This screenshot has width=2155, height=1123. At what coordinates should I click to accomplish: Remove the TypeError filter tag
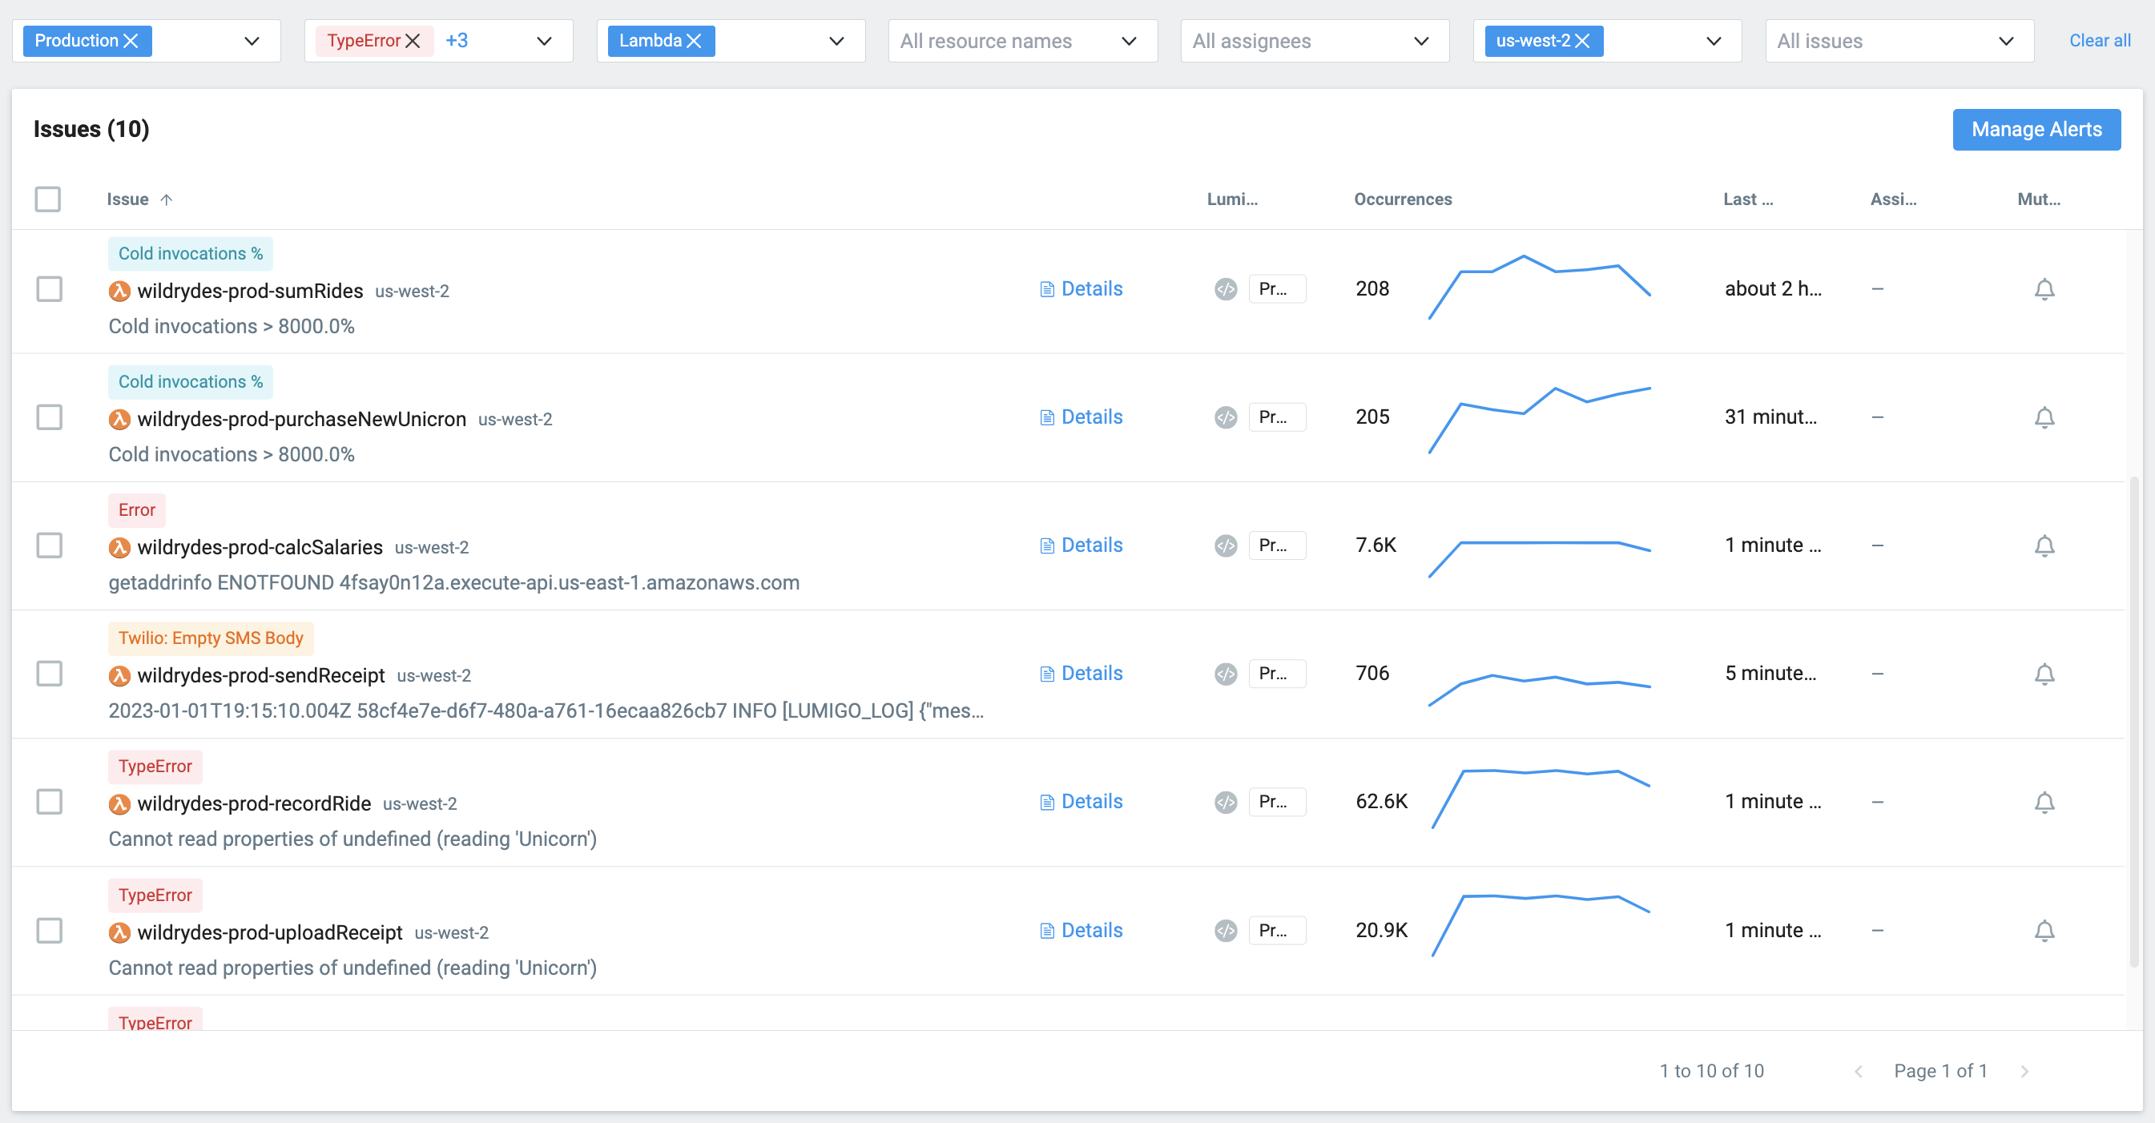pos(413,41)
